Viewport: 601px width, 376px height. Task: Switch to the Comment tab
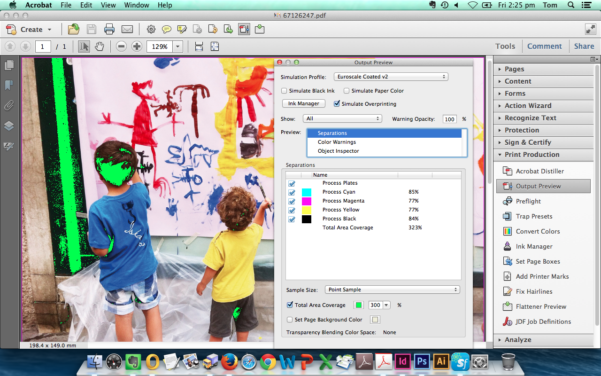(x=545, y=46)
